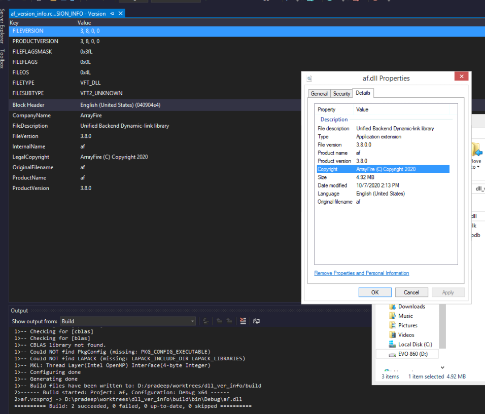Click the Output panel title
This screenshot has width=485, height=414.
[19, 311]
